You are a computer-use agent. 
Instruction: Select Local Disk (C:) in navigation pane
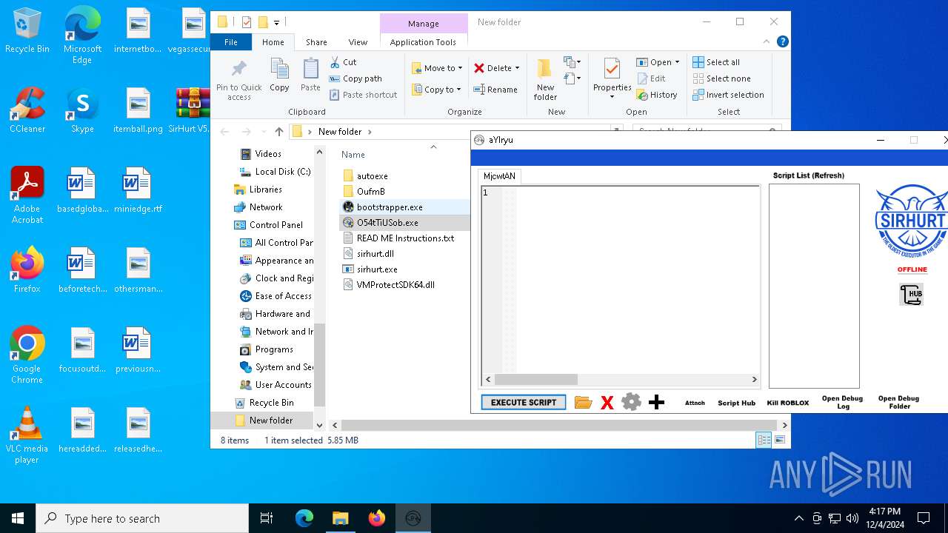point(283,172)
